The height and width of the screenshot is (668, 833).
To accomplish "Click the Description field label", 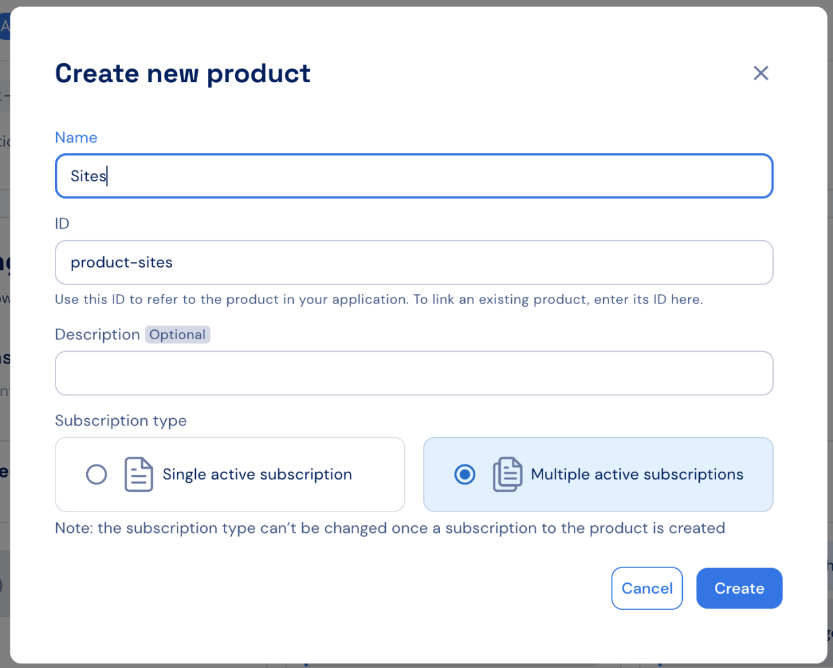I will [97, 335].
